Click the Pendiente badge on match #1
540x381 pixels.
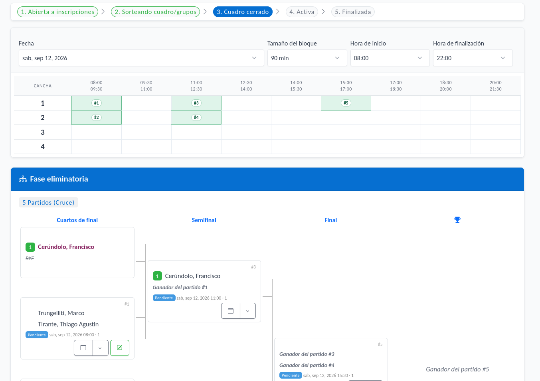(37, 335)
